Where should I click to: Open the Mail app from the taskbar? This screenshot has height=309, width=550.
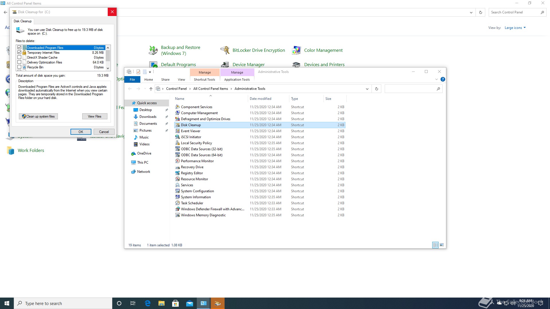click(x=190, y=303)
